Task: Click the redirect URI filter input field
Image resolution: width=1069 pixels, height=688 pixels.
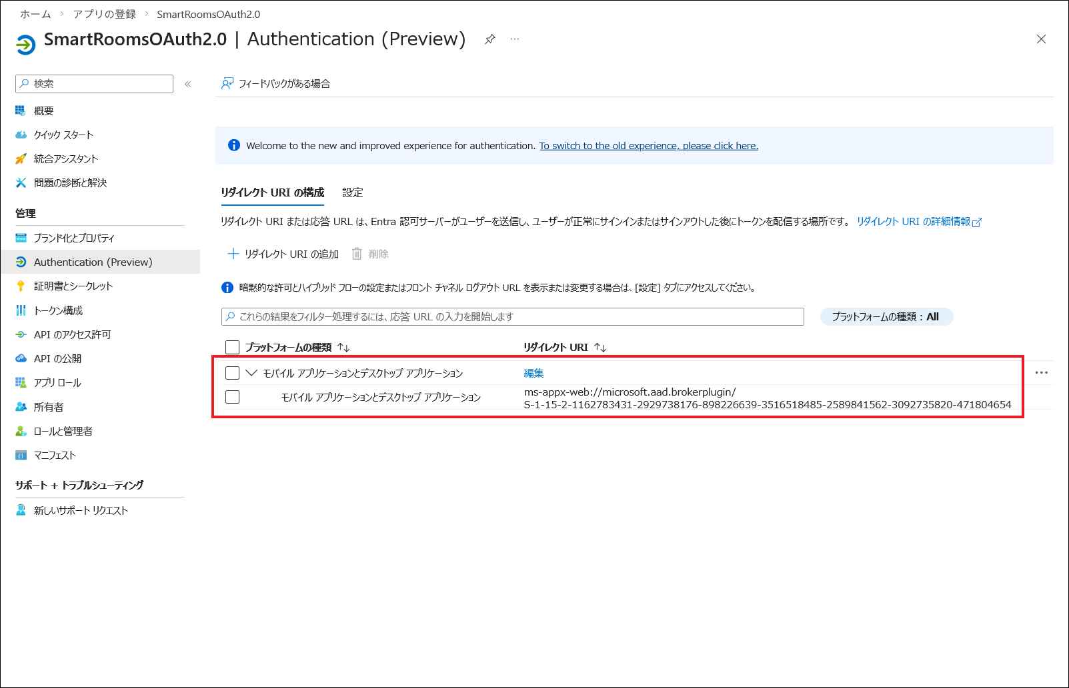Action: pos(512,317)
